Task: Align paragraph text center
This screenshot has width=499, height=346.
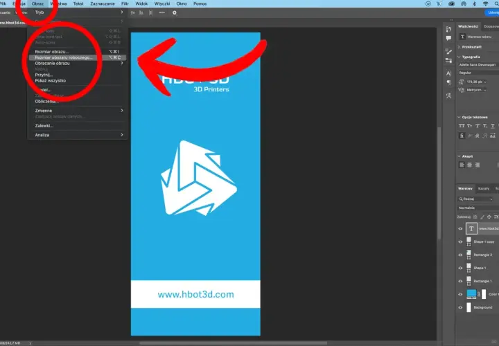Action: click(469, 165)
